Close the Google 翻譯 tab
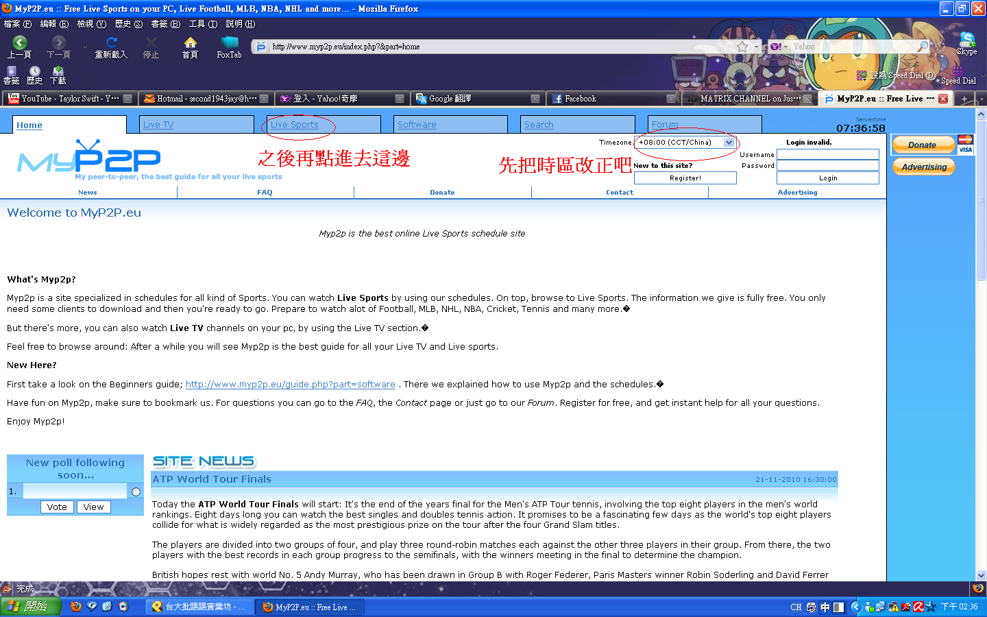The height and width of the screenshot is (617, 987). (x=535, y=99)
